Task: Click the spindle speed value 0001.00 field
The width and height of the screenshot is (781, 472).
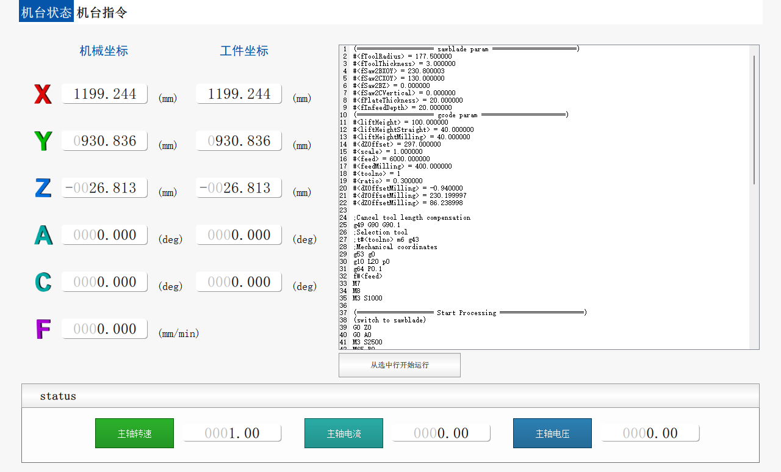Action: tap(232, 434)
